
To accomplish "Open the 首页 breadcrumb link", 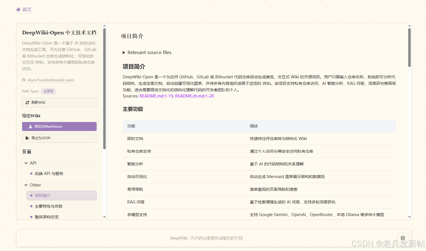I will (24, 10).
